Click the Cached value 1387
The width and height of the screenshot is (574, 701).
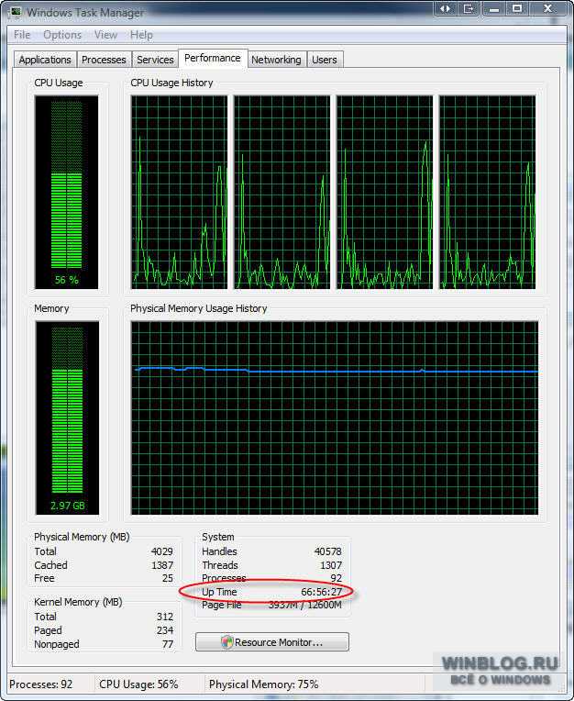pos(162,565)
